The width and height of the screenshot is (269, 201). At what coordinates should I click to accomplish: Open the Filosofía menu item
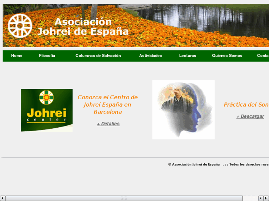coord(47,56)
